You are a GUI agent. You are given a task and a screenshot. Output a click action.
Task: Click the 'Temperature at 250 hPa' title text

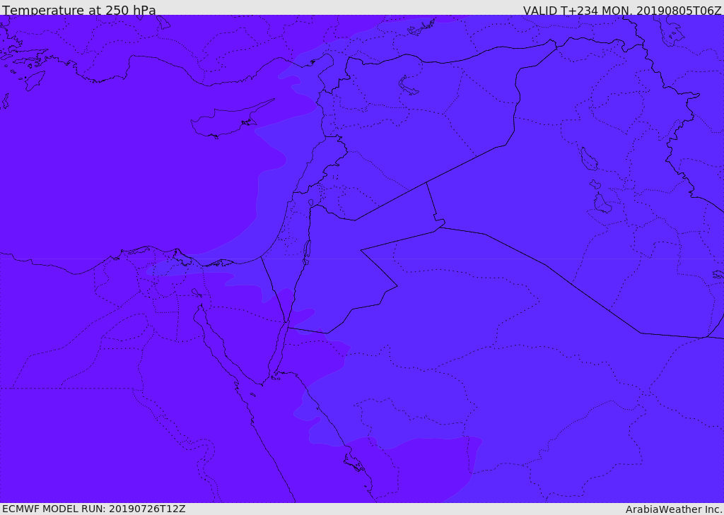(x=79, y=10)
